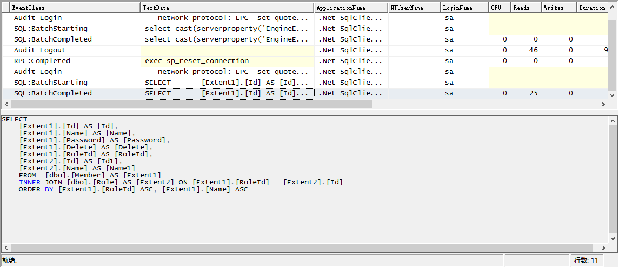
Task: Select the RPC:Completed event row
Action: coord(305,61)
